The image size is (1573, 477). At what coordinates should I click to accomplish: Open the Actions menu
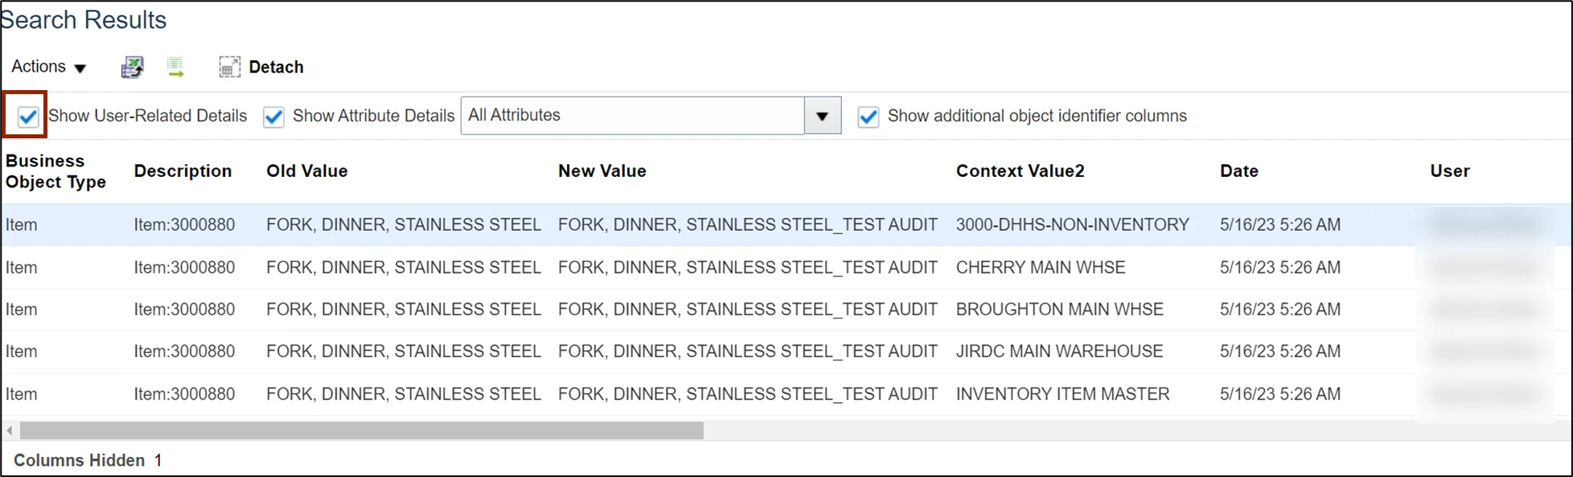tap(48, 68)
